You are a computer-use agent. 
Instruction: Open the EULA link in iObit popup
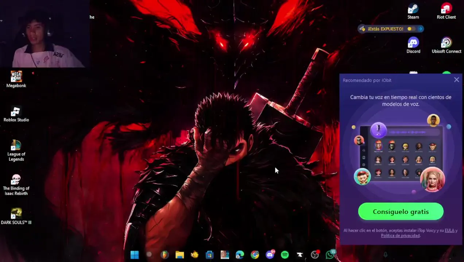[x=449, y=230]
